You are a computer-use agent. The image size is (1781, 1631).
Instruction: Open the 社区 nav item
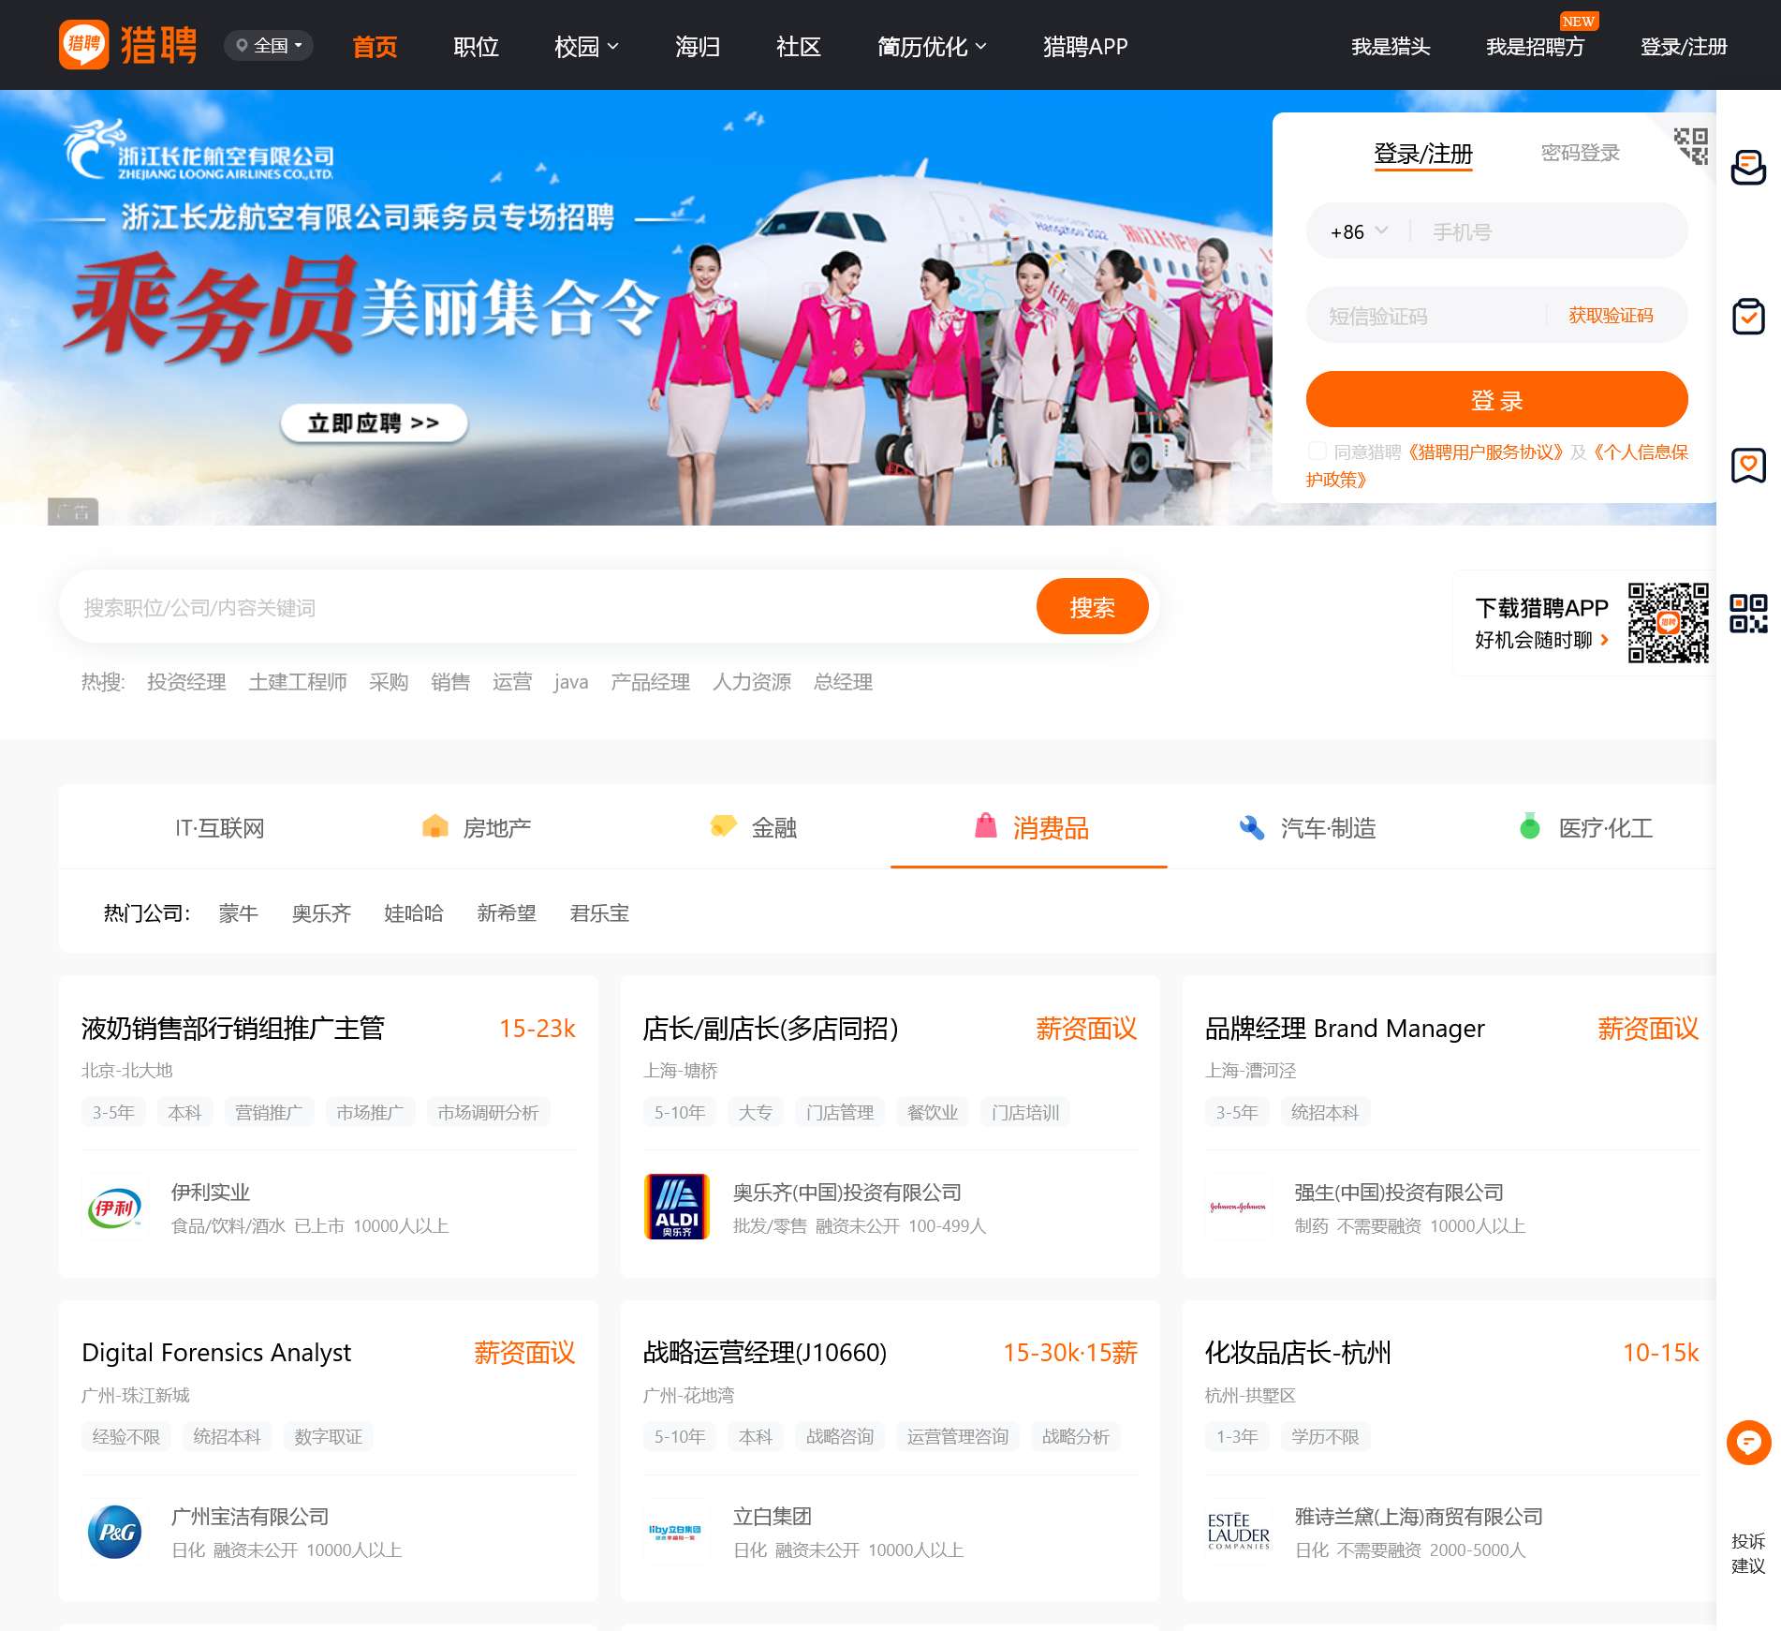click(x=799, y=46)
